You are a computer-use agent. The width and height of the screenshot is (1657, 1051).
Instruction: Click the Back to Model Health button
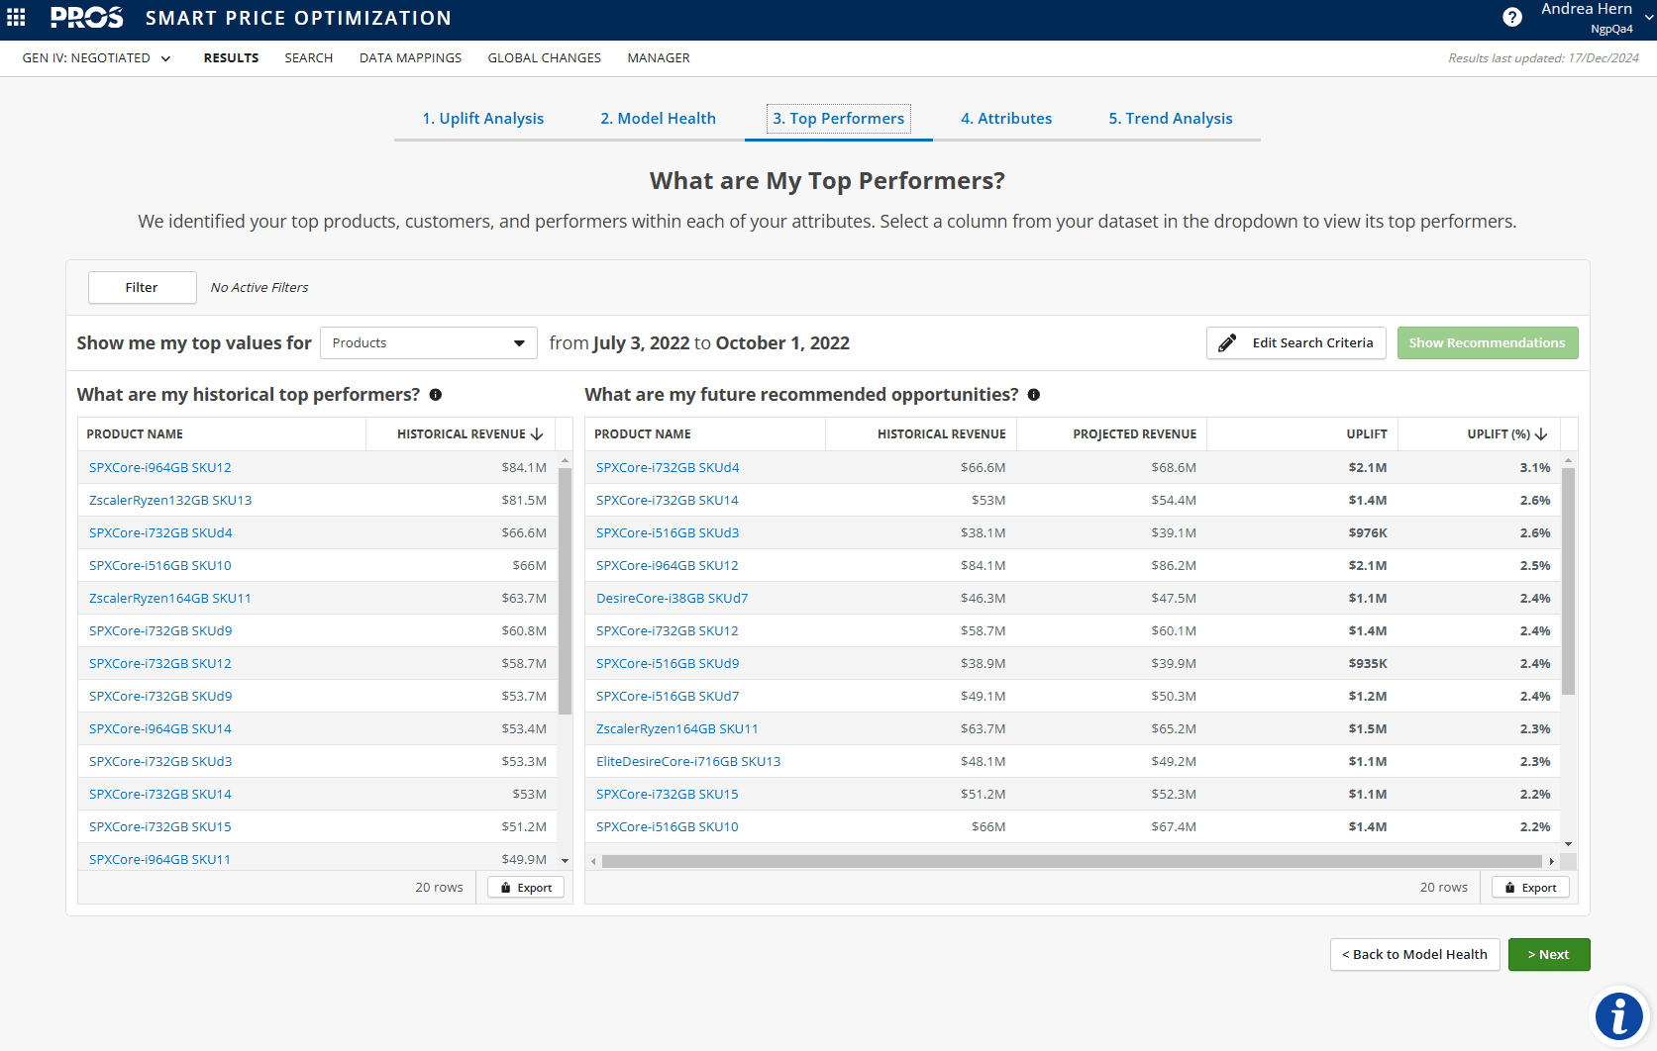pyautogui.click(x=1414, y=954)
